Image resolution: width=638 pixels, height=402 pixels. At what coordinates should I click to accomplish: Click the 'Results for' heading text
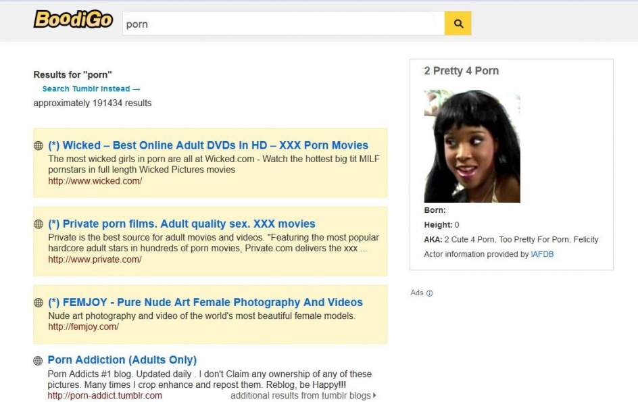(72, 75)
